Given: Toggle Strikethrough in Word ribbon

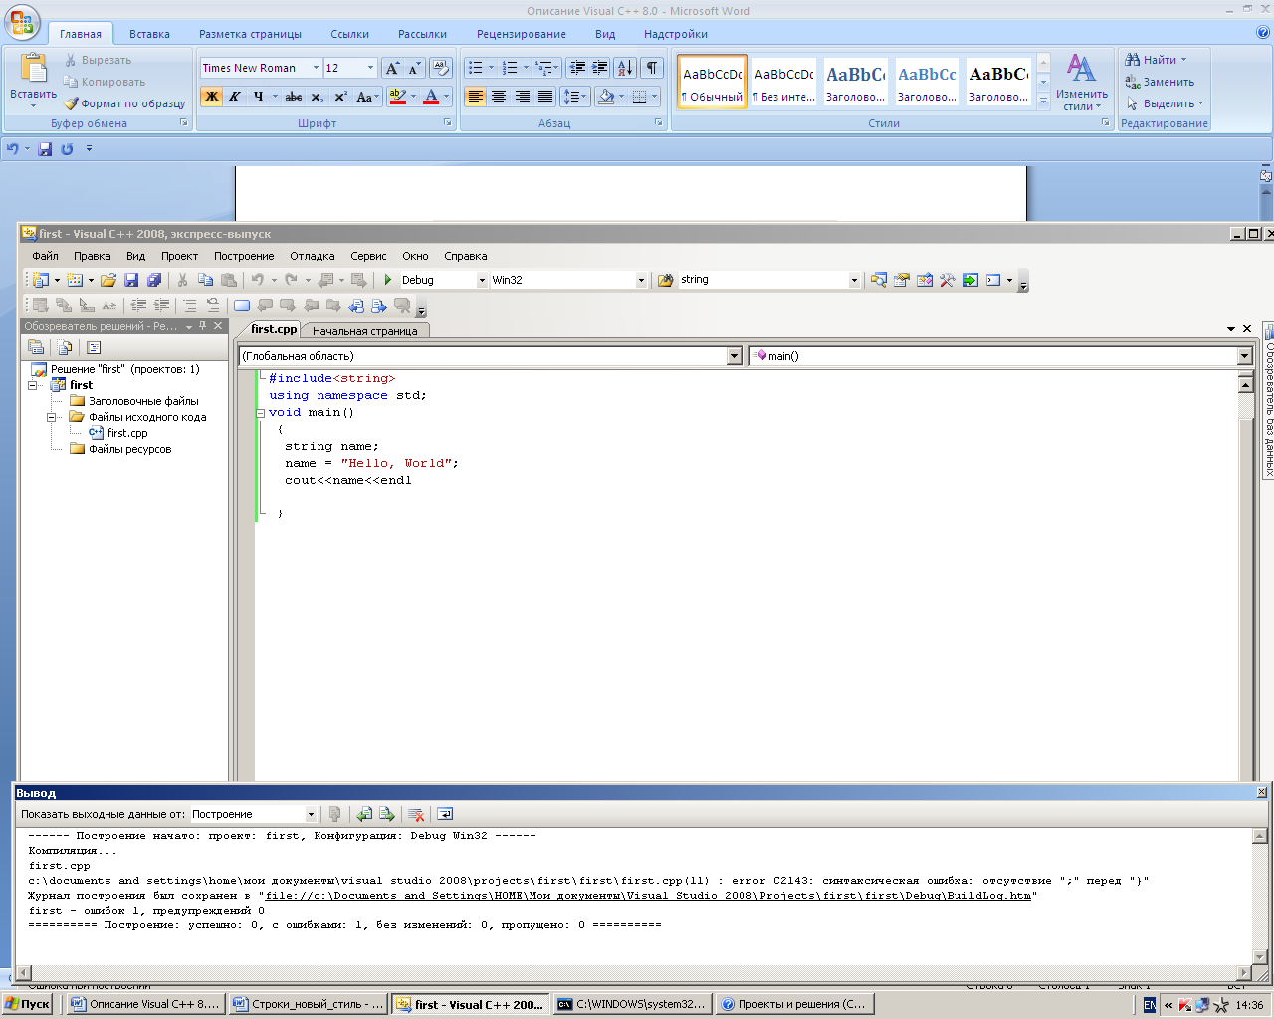Looking at the screenshot, I should point(294,97).
